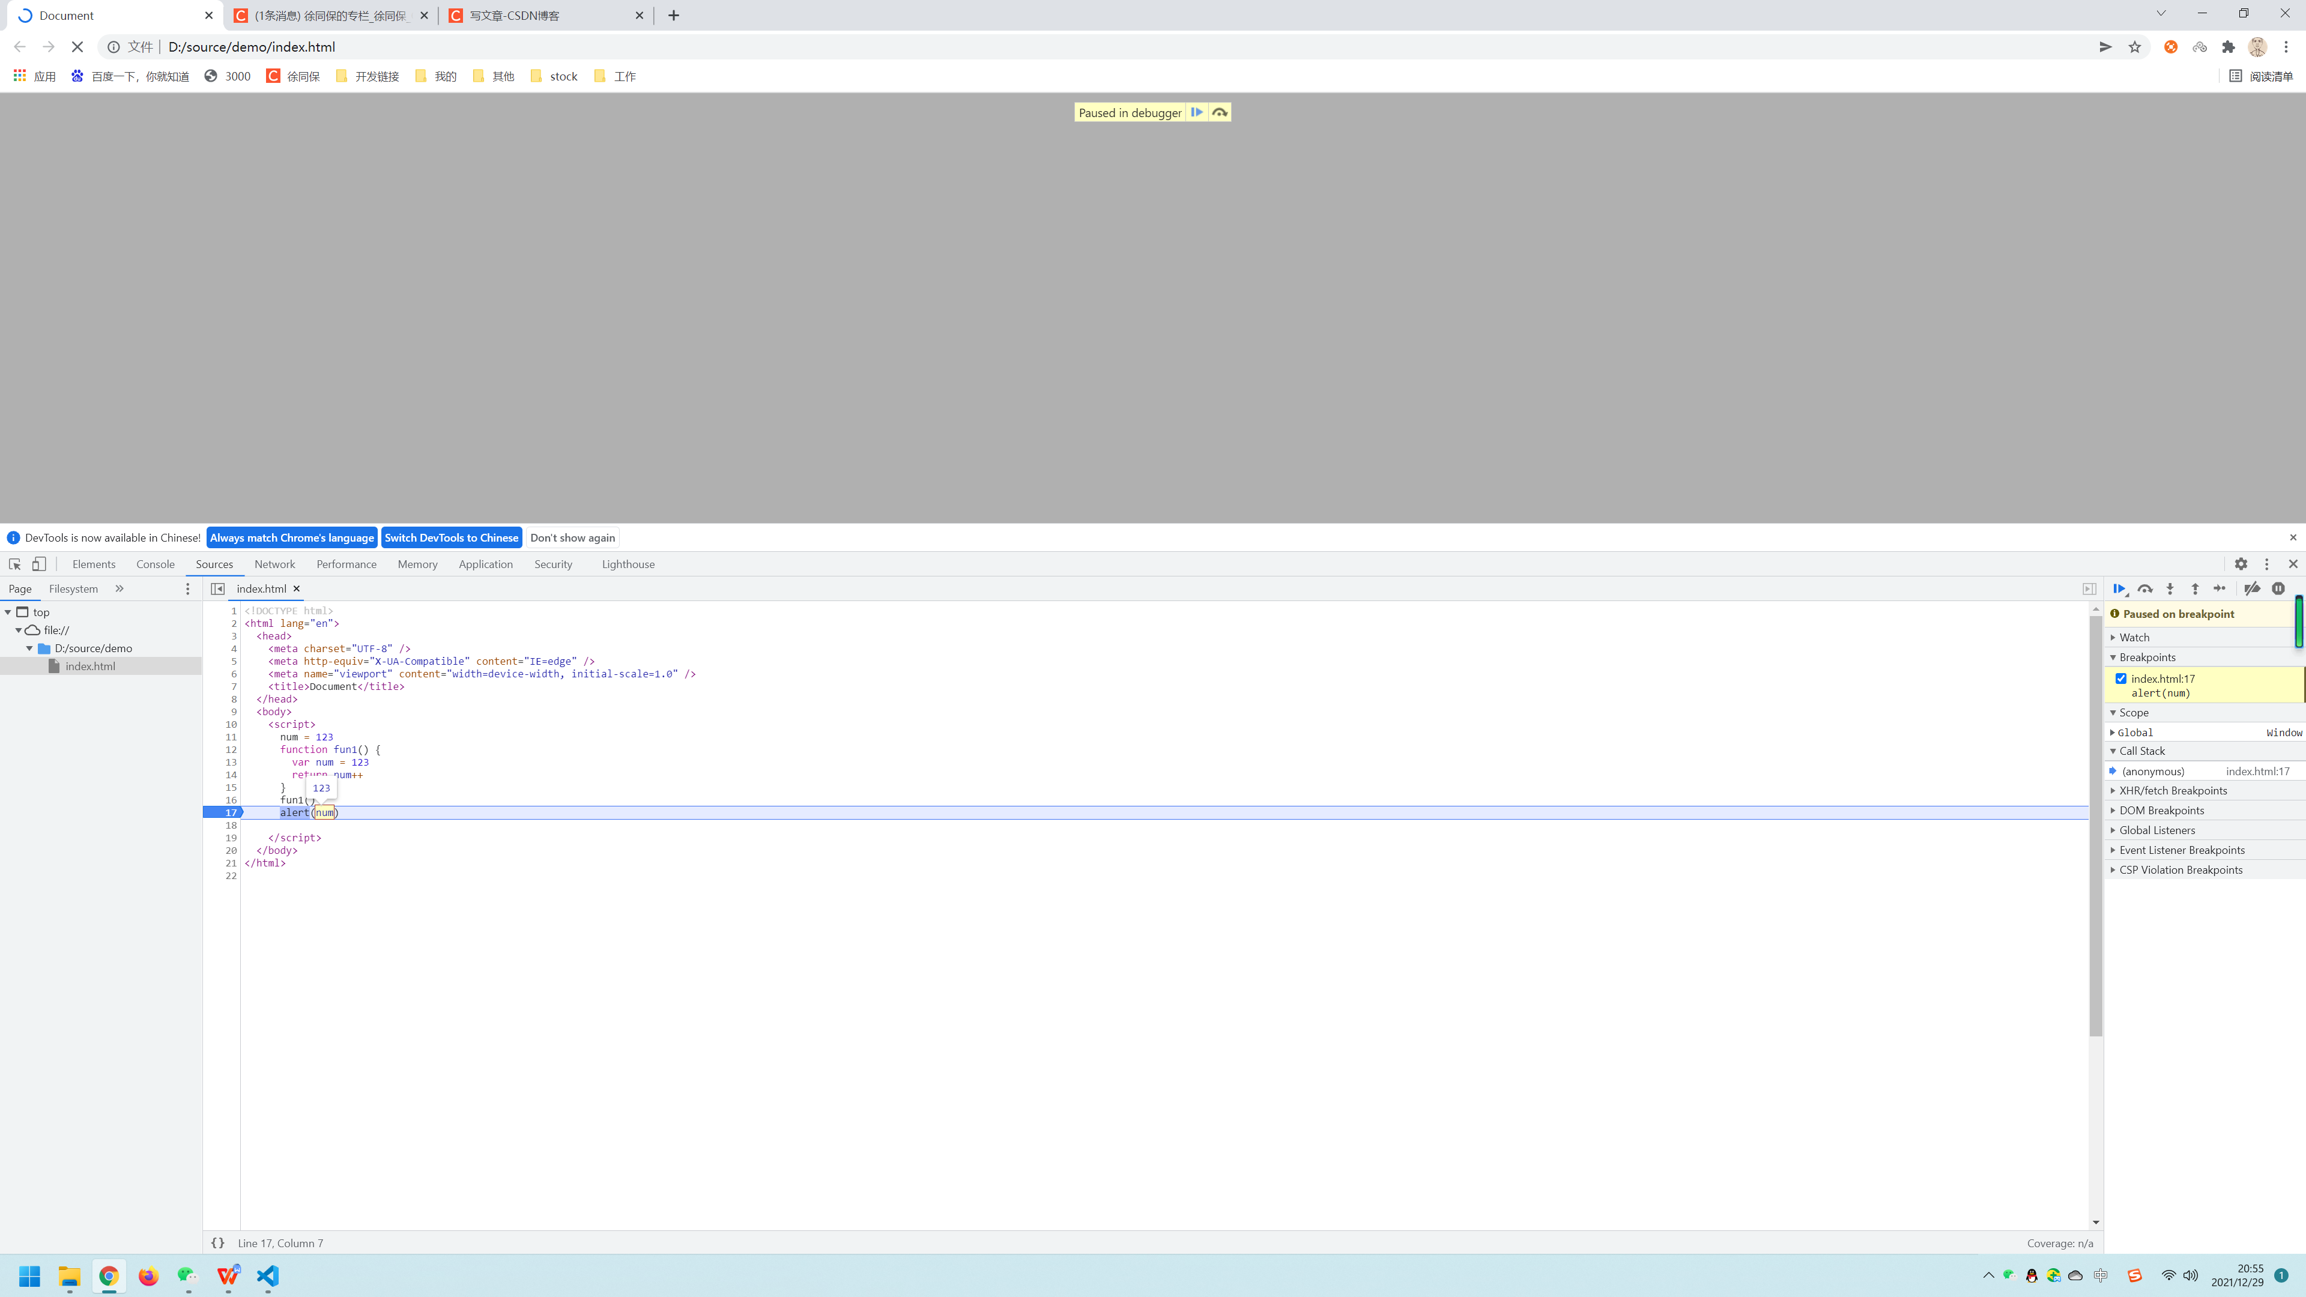Open the Network tab
Image resolution: width=2306 pixels, height=1297 pixels.
click(x=274, y=564)
